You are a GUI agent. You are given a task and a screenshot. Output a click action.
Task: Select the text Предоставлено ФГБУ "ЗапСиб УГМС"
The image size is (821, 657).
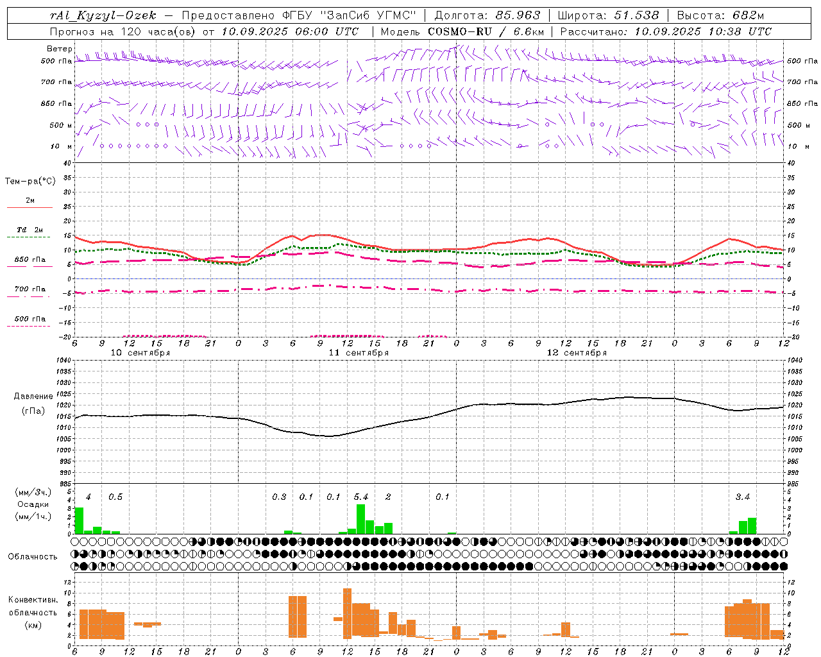(300, 15)
